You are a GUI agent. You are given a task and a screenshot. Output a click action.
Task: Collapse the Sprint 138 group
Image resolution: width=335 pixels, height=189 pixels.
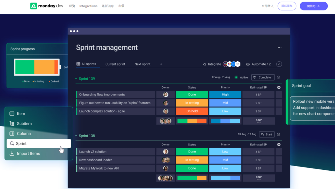click(x=76, y=136)
